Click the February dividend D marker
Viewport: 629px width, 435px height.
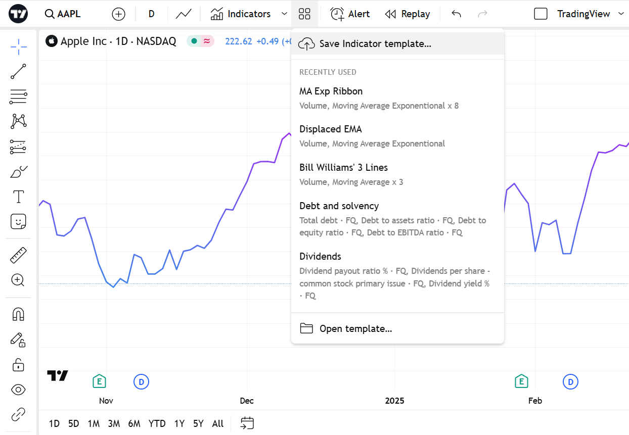[x=570, y=382]
